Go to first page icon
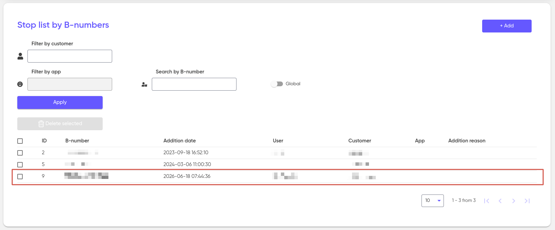This screenshot has width=555, height=230. (487, 201)
